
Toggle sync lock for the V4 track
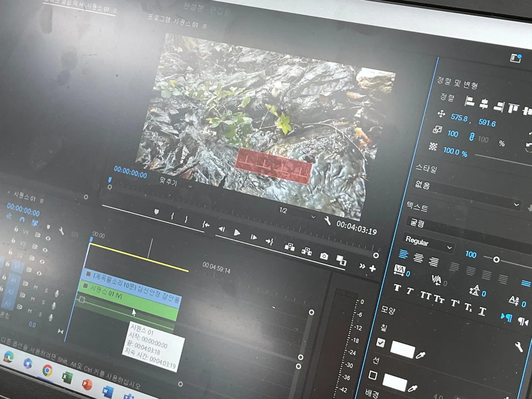pyautogui.click(x=37, y=235)
